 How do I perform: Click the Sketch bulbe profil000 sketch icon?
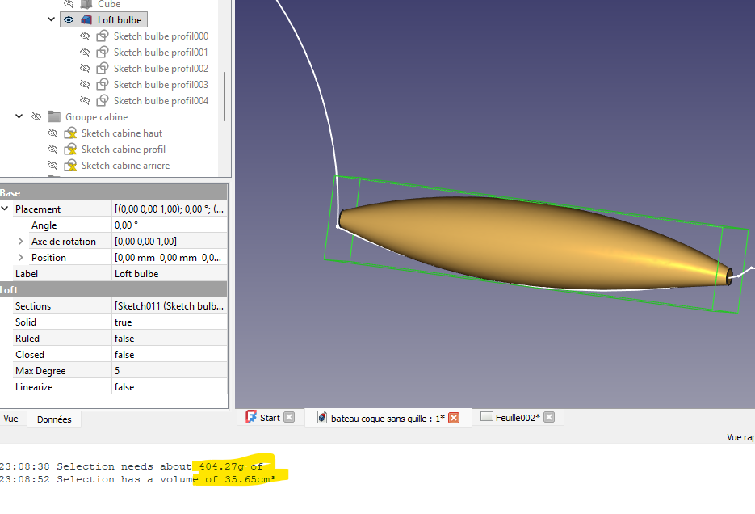(103, 36)
